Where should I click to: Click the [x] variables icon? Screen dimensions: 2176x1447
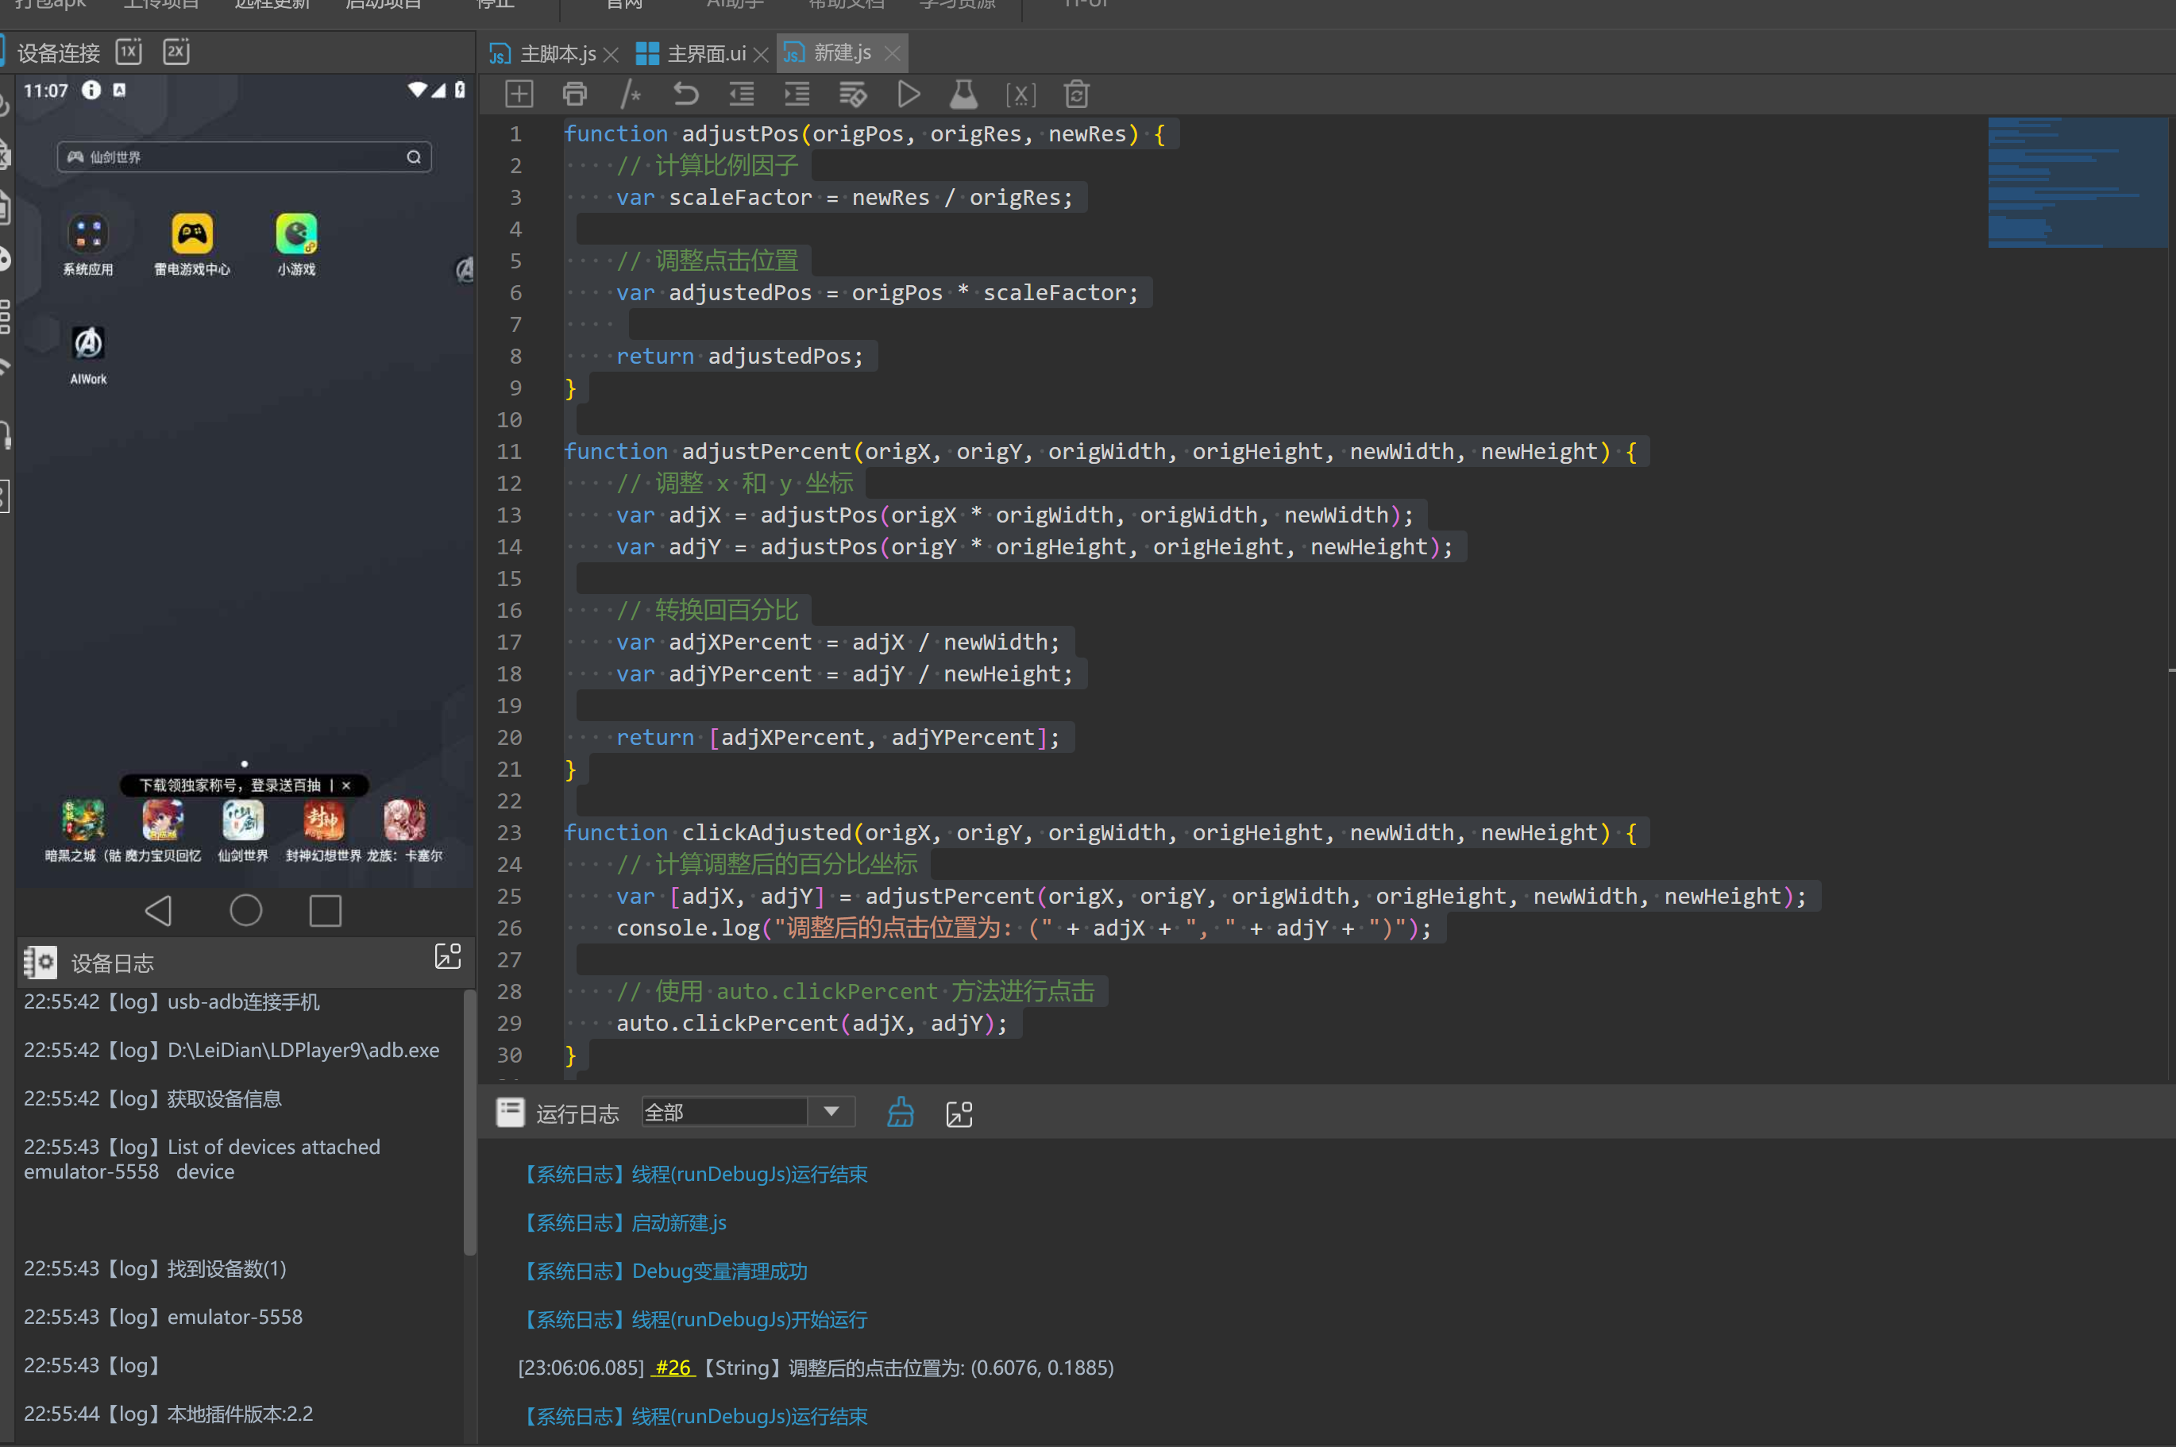point(1020,95)
